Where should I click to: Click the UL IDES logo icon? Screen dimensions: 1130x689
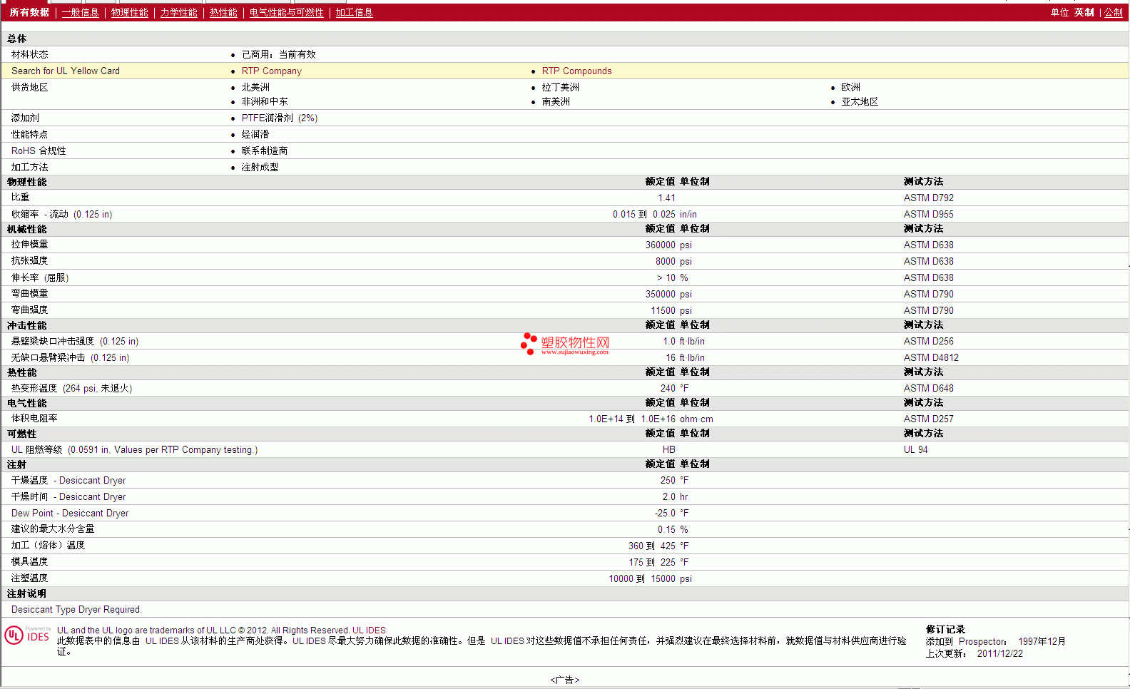28,635
